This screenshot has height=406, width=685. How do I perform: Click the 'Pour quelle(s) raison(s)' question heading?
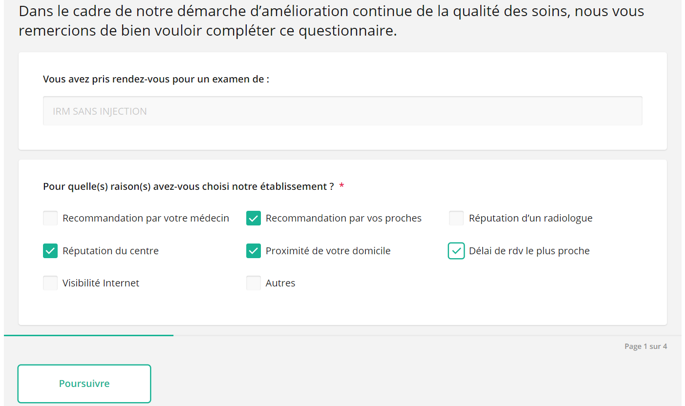pyautogui.click(x=188, y=186)
